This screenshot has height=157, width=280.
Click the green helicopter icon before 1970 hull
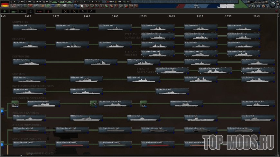click(x=15, y=104)
